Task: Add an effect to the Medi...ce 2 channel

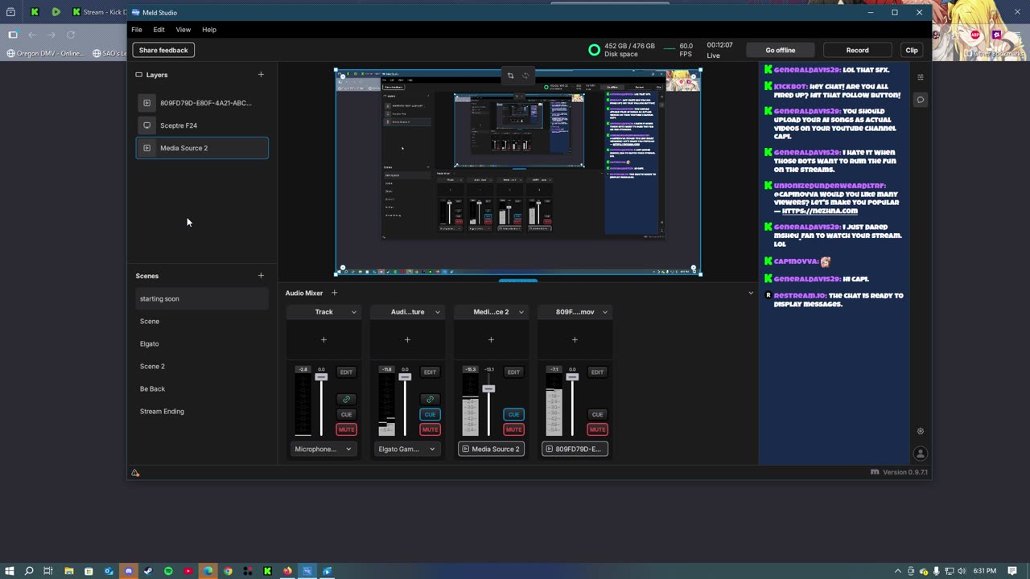Action: [x=491, y=339]
